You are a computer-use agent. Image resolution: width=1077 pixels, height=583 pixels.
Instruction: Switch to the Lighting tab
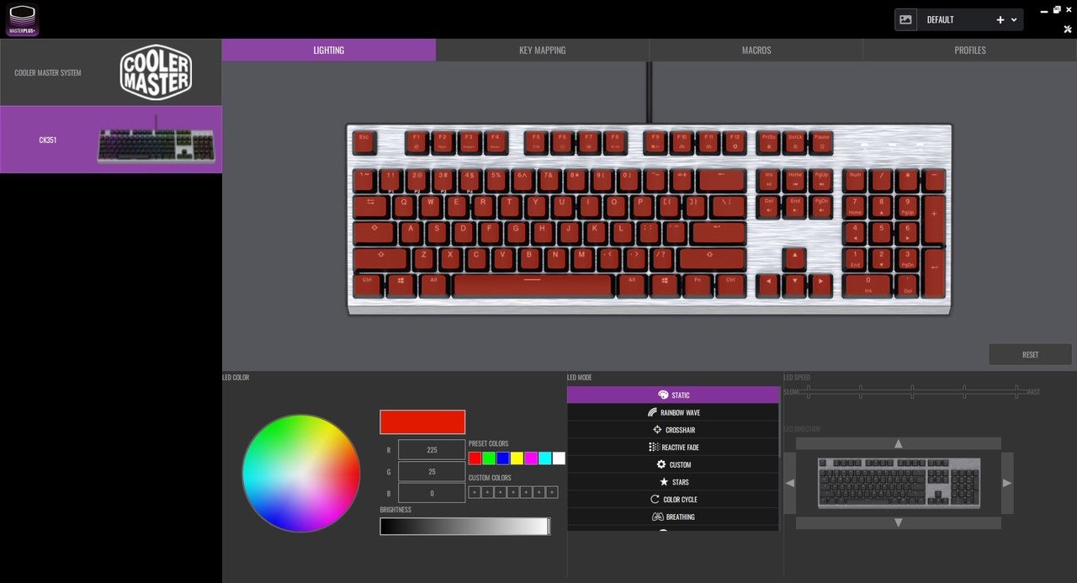[329, 50]
